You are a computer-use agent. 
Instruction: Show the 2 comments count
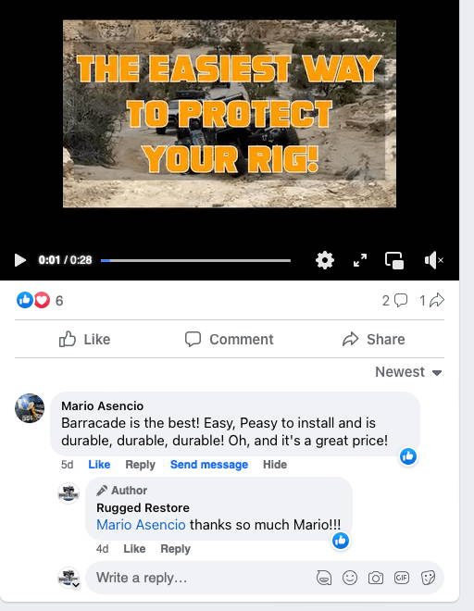click(394, 301)
